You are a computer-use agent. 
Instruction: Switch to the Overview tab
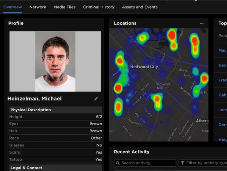pos(13,7)
